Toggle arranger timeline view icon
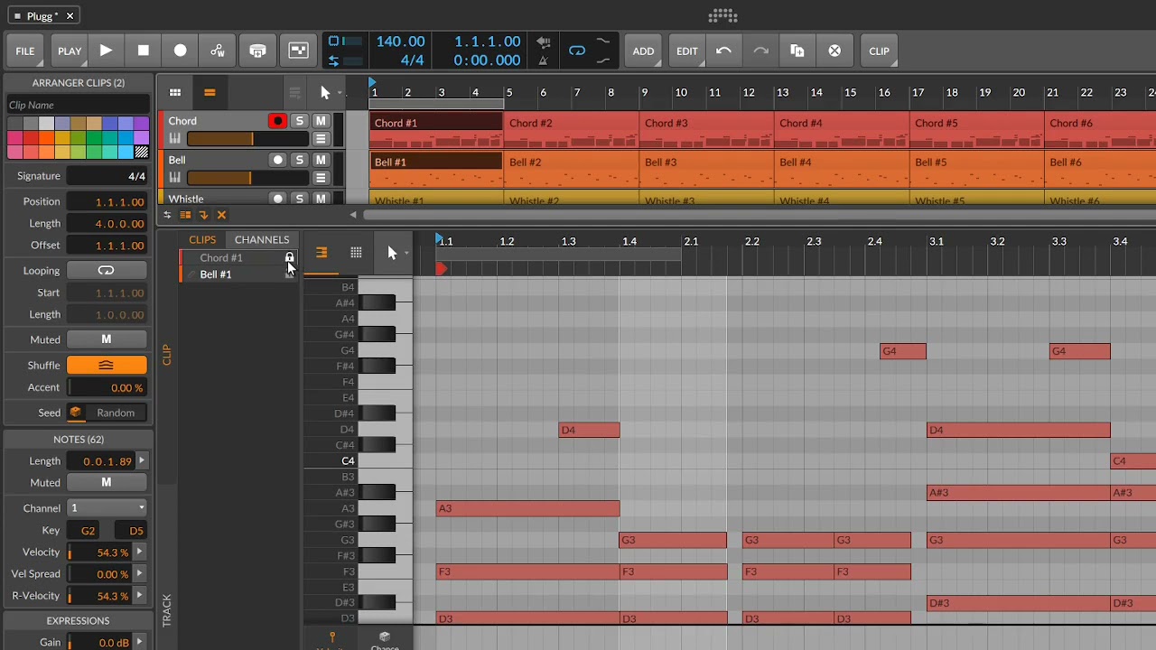Viewport: 1156px width, 650px height. tap(210, 92)
